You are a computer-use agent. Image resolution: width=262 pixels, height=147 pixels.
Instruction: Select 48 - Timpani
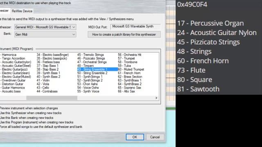[86, 66]
